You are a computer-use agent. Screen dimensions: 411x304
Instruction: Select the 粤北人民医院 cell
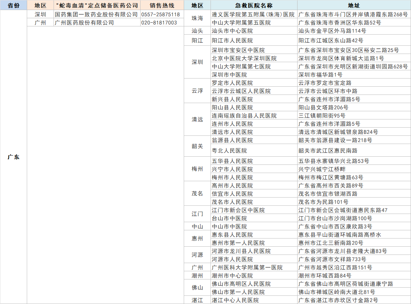pos(229,151)
